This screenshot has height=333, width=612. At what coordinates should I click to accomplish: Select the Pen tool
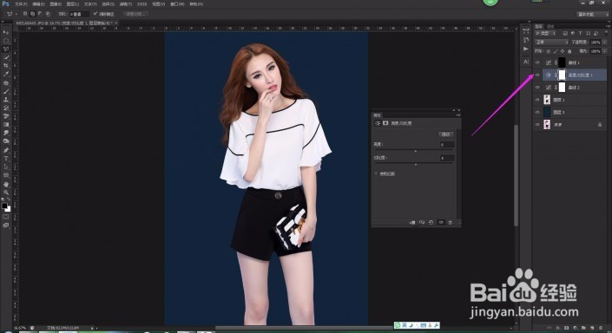6,150
